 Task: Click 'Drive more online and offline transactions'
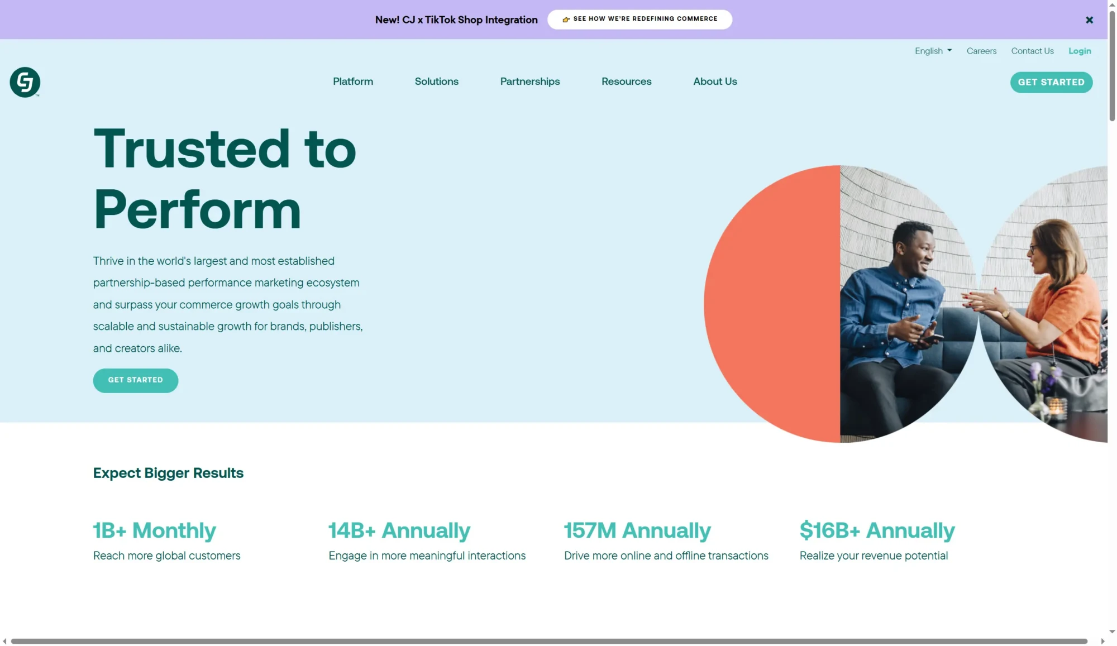coord(666,556)
